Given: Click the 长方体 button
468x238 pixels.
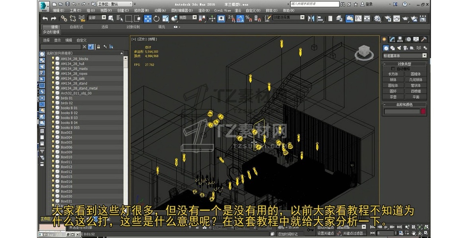Looking at the screenshot, I should [393, 74].
